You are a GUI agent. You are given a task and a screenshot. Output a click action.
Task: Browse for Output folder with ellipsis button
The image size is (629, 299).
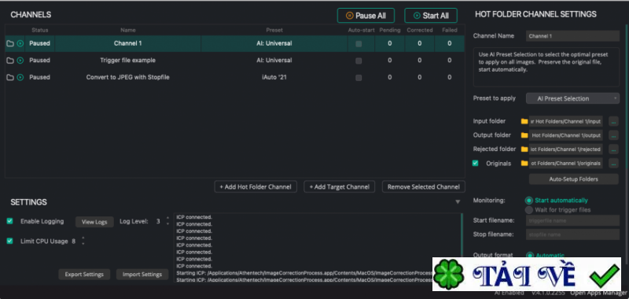(613, 135)
